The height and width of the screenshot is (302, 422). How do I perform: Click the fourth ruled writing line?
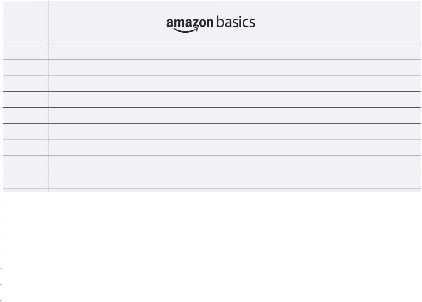tap(235, 100)
